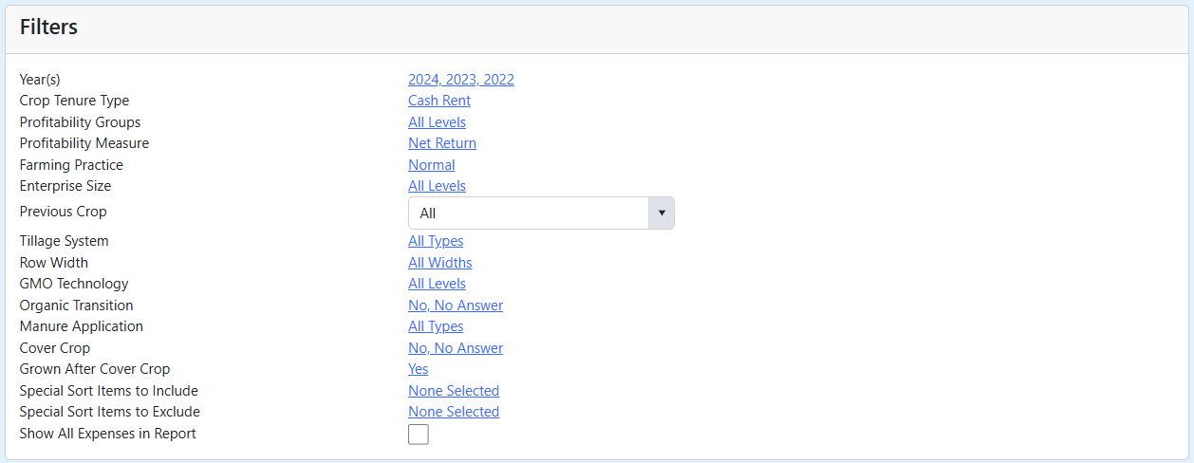Viewport: 1194px width, 463px height.
Task: Open the Enterprise Size All Levels link
Action: pyautogui.click(x=437, y=186)
